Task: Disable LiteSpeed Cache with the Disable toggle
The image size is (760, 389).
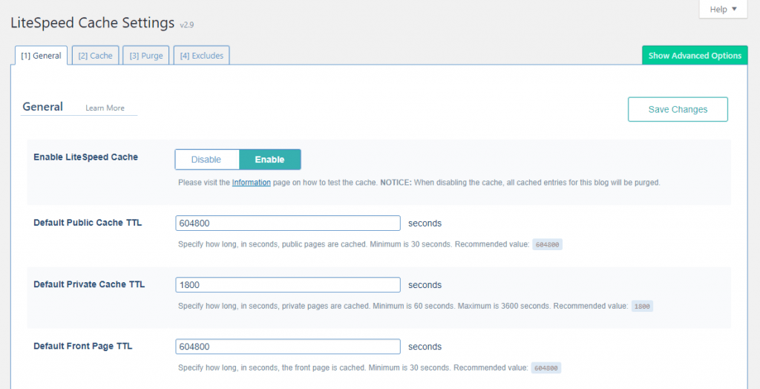Action: coord(207,160)
